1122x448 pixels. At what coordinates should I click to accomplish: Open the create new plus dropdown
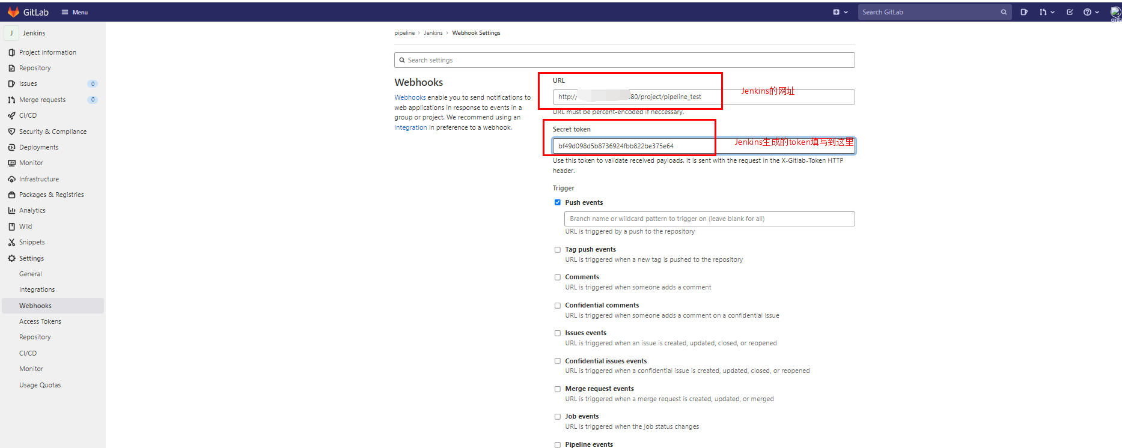pos(840,12)
